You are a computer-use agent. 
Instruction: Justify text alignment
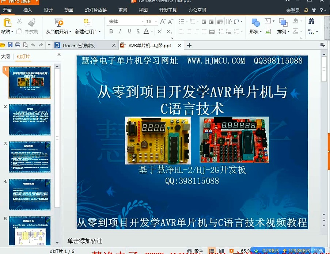click(x=204, y=31)
